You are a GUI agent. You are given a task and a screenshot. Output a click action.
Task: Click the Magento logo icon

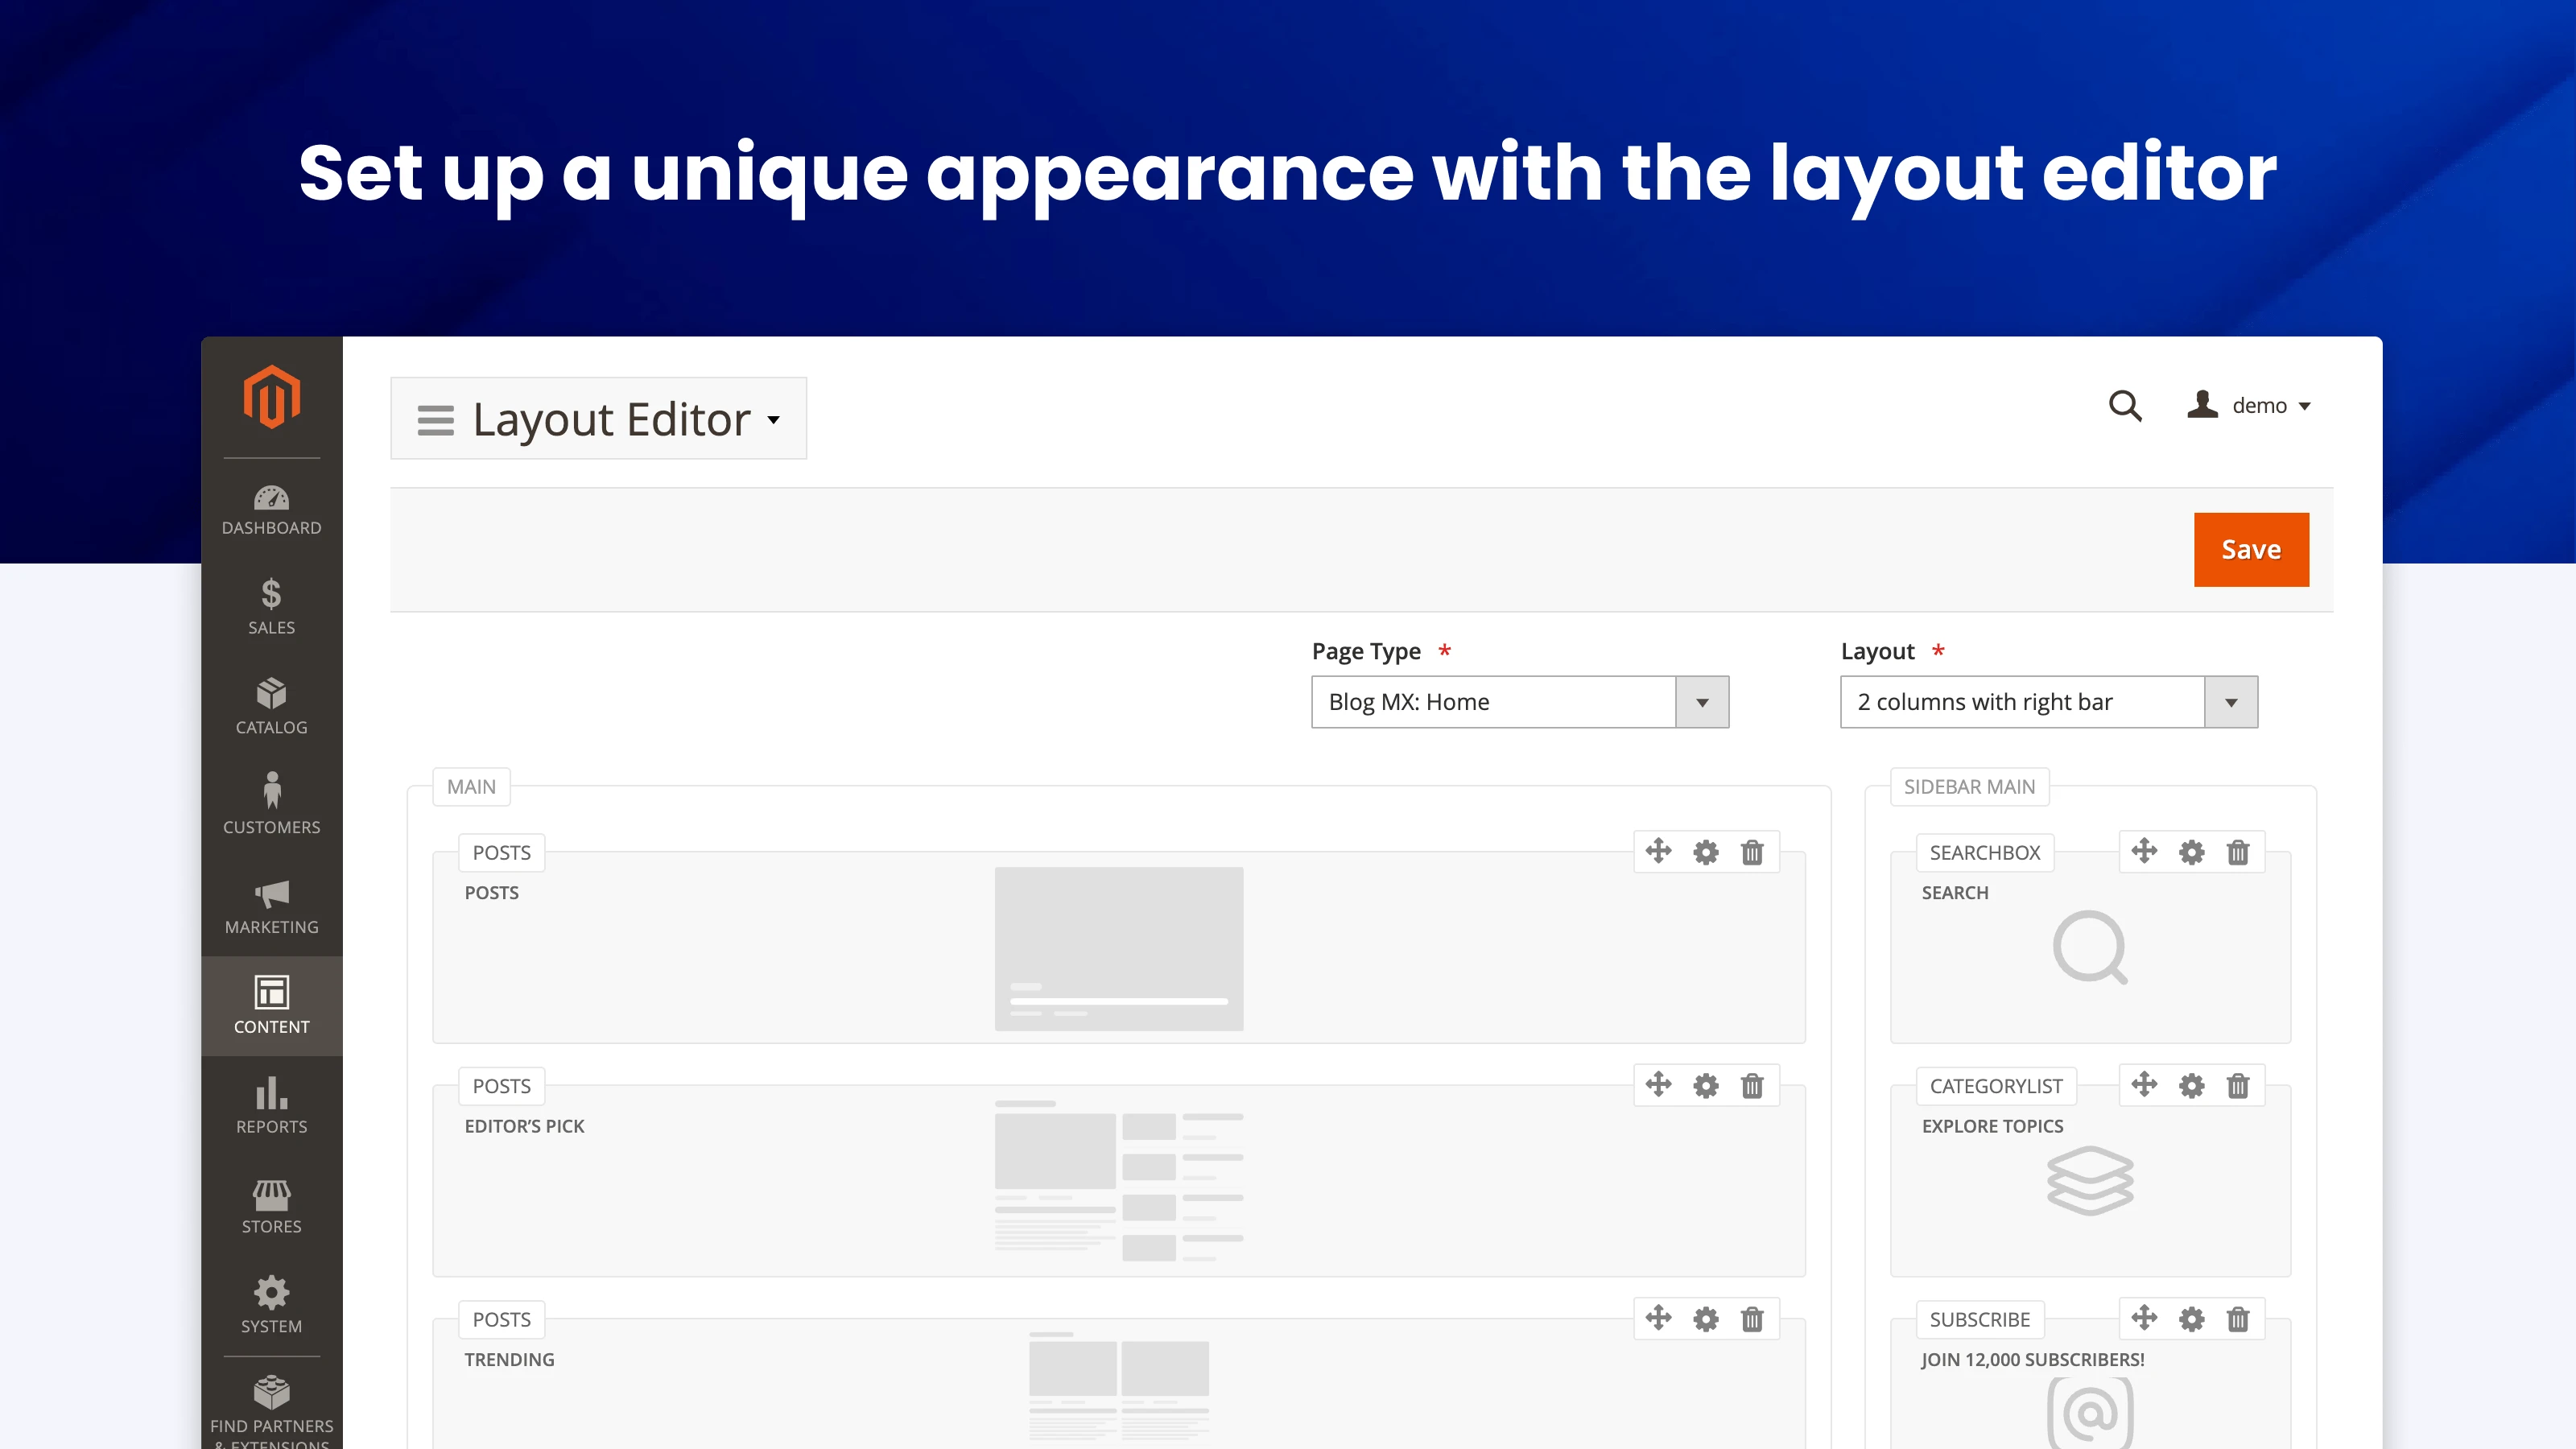click(271, 397)
